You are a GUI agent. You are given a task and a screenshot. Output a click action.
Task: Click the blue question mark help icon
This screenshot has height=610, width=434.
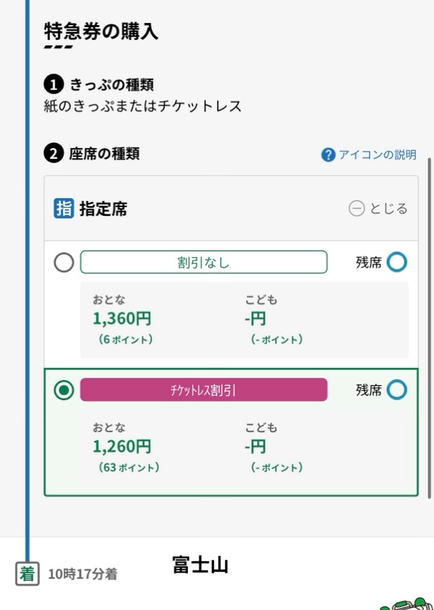328,155
